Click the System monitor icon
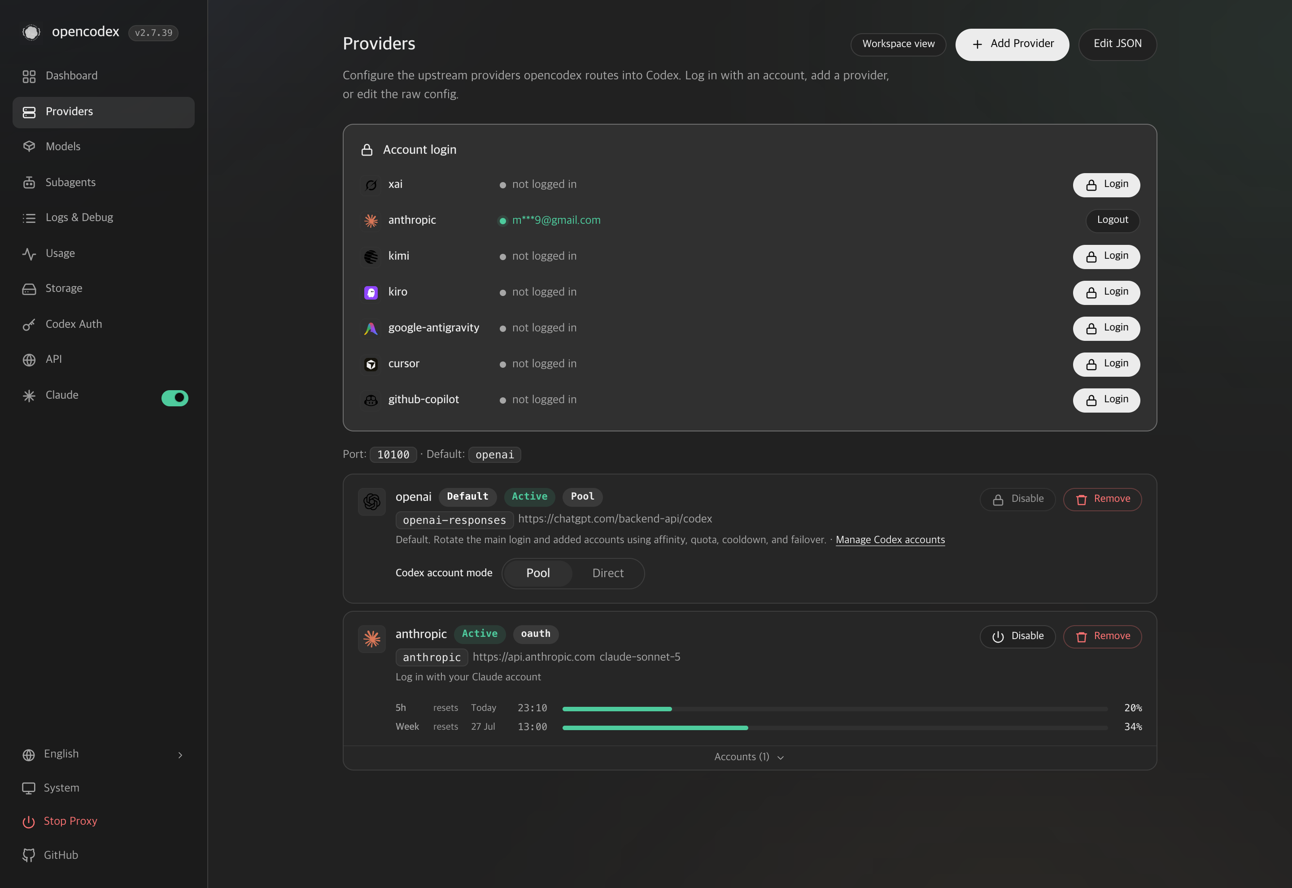Image resolution: width=1292 pixels, height=888 pixels. [x=28, y=788]
